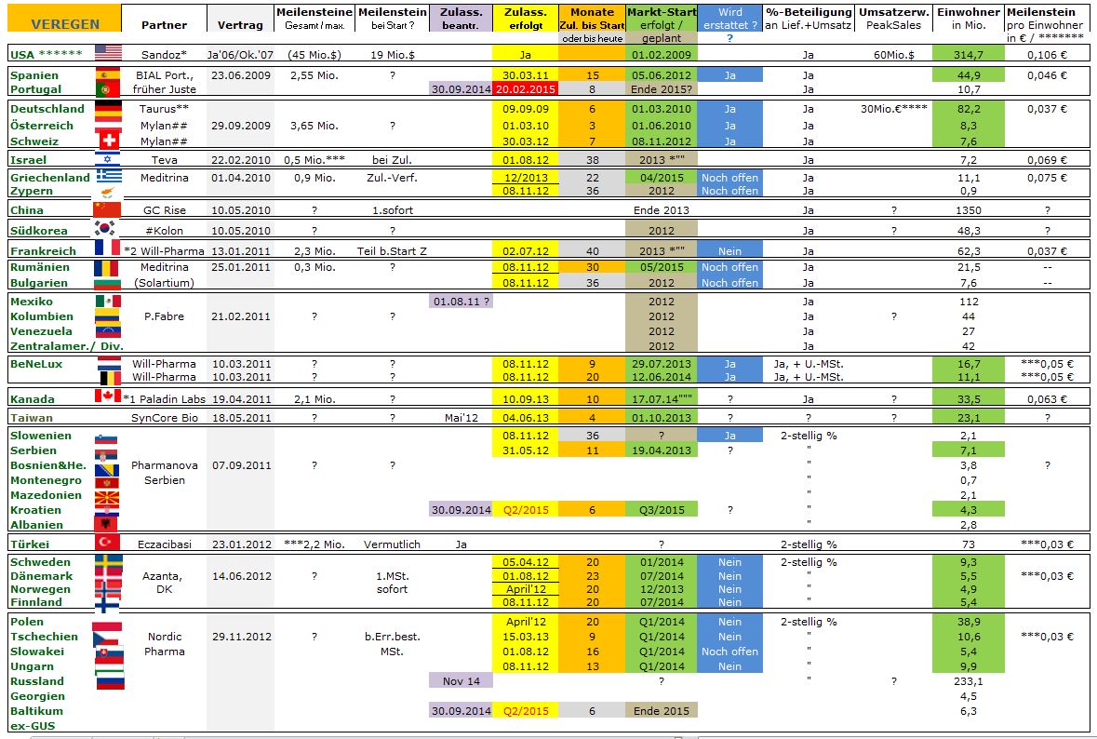
Task: Click the Belgian flag in BeNeLux group
Action: (109, 378)
